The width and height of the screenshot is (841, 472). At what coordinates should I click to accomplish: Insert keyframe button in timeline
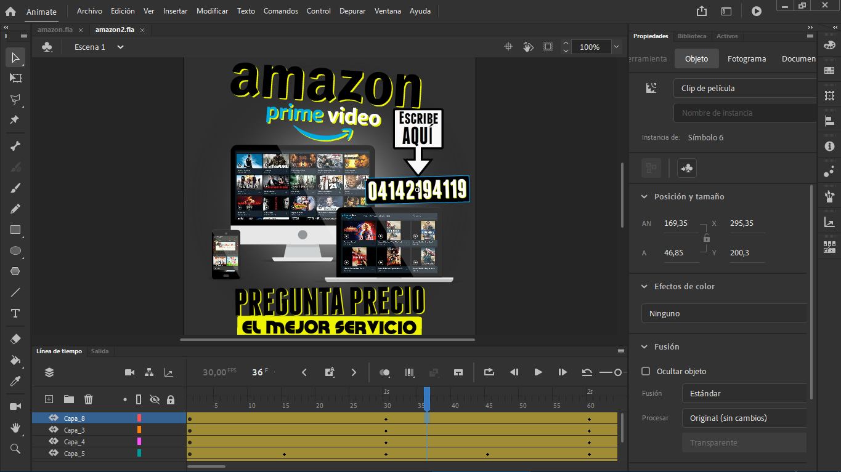329,372
